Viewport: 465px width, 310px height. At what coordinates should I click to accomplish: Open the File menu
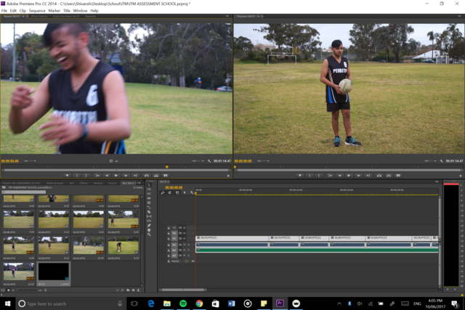pyautogui.click(x=4, y=11)
